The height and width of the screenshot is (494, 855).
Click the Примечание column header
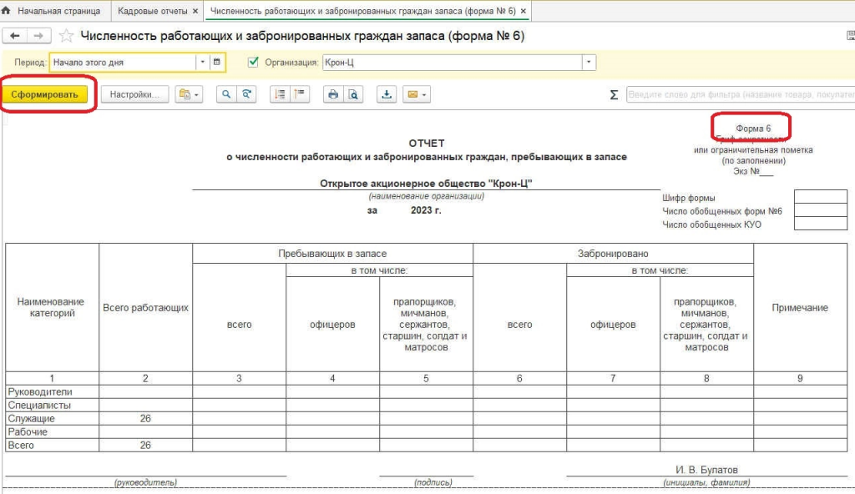coord(800,308)
